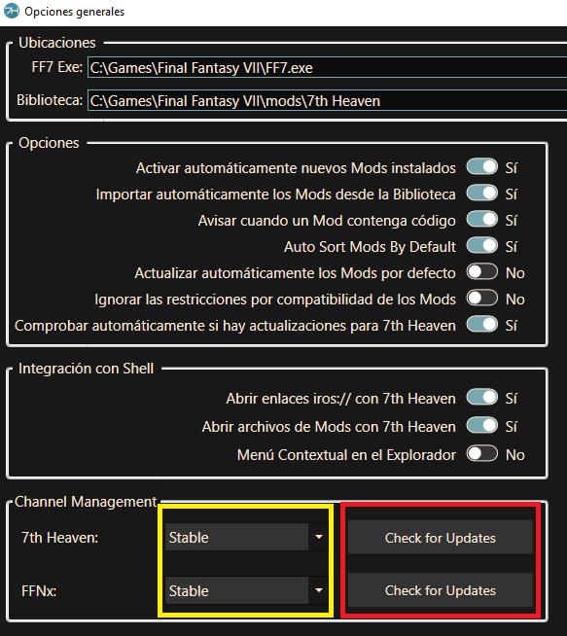Click the 7th Heaven: label in Channel Management
The image size is (567, 636).
tap(59, 538)
